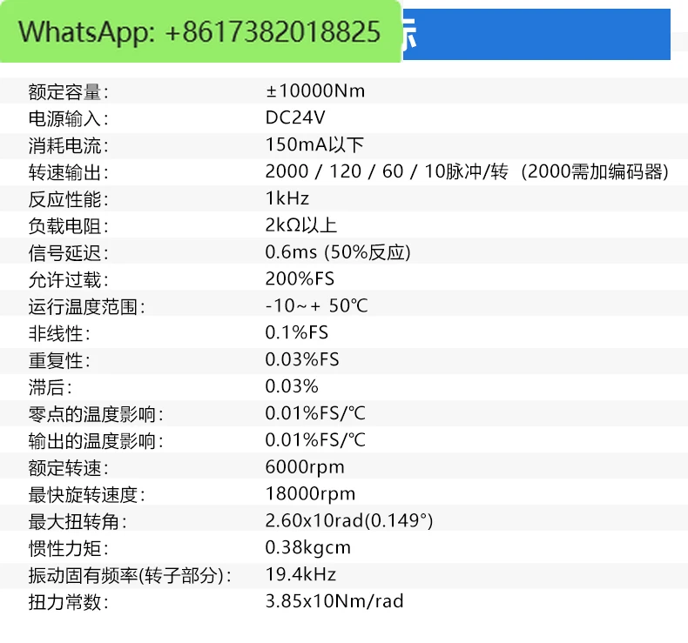Select the label 滞后:
Viewport: 688px width, 643px height.
click(50, 387)
